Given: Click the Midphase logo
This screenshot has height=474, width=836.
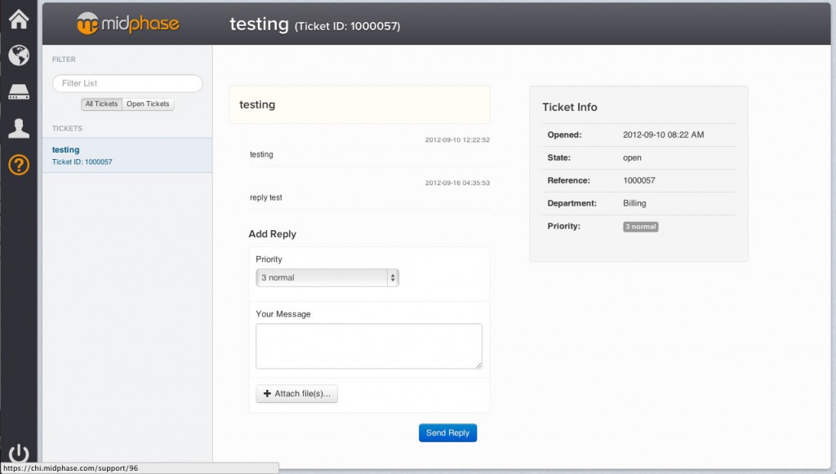Looking at the screenshot, I should [127, 24].
